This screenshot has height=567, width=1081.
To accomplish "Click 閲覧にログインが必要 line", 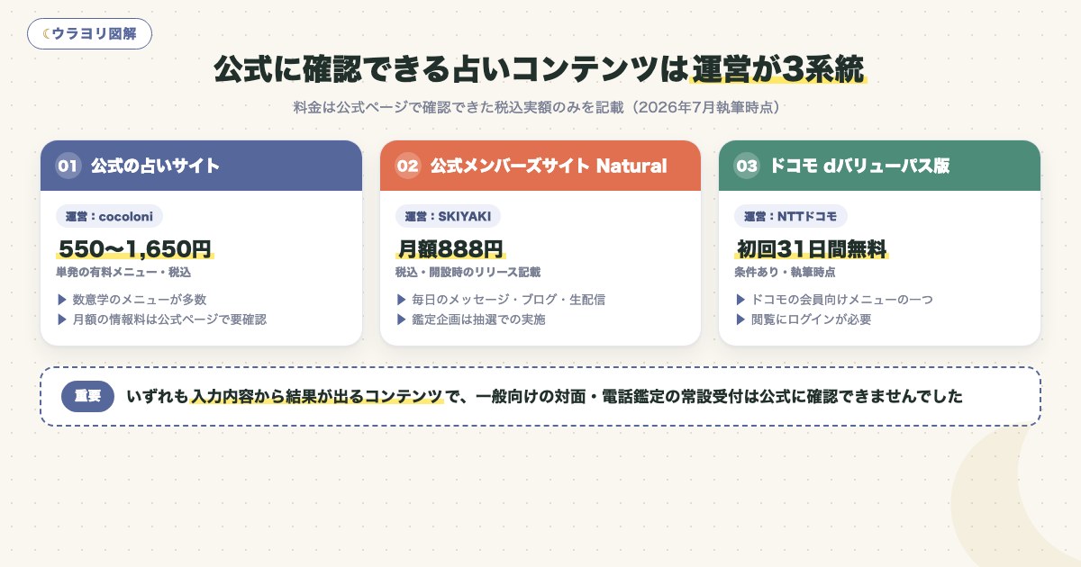I will coord(811,319).
